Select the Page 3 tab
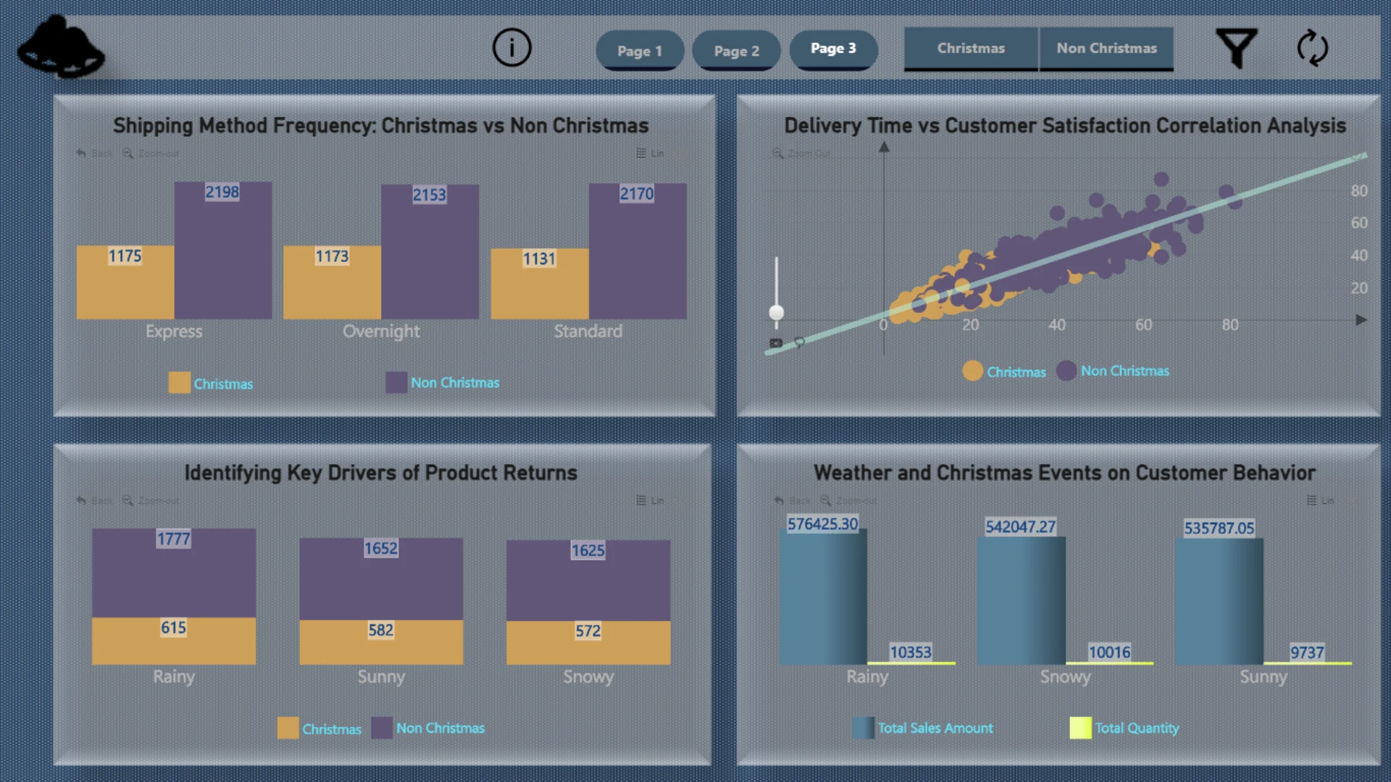The image size is (1391, 782). [x=834, y=49]
